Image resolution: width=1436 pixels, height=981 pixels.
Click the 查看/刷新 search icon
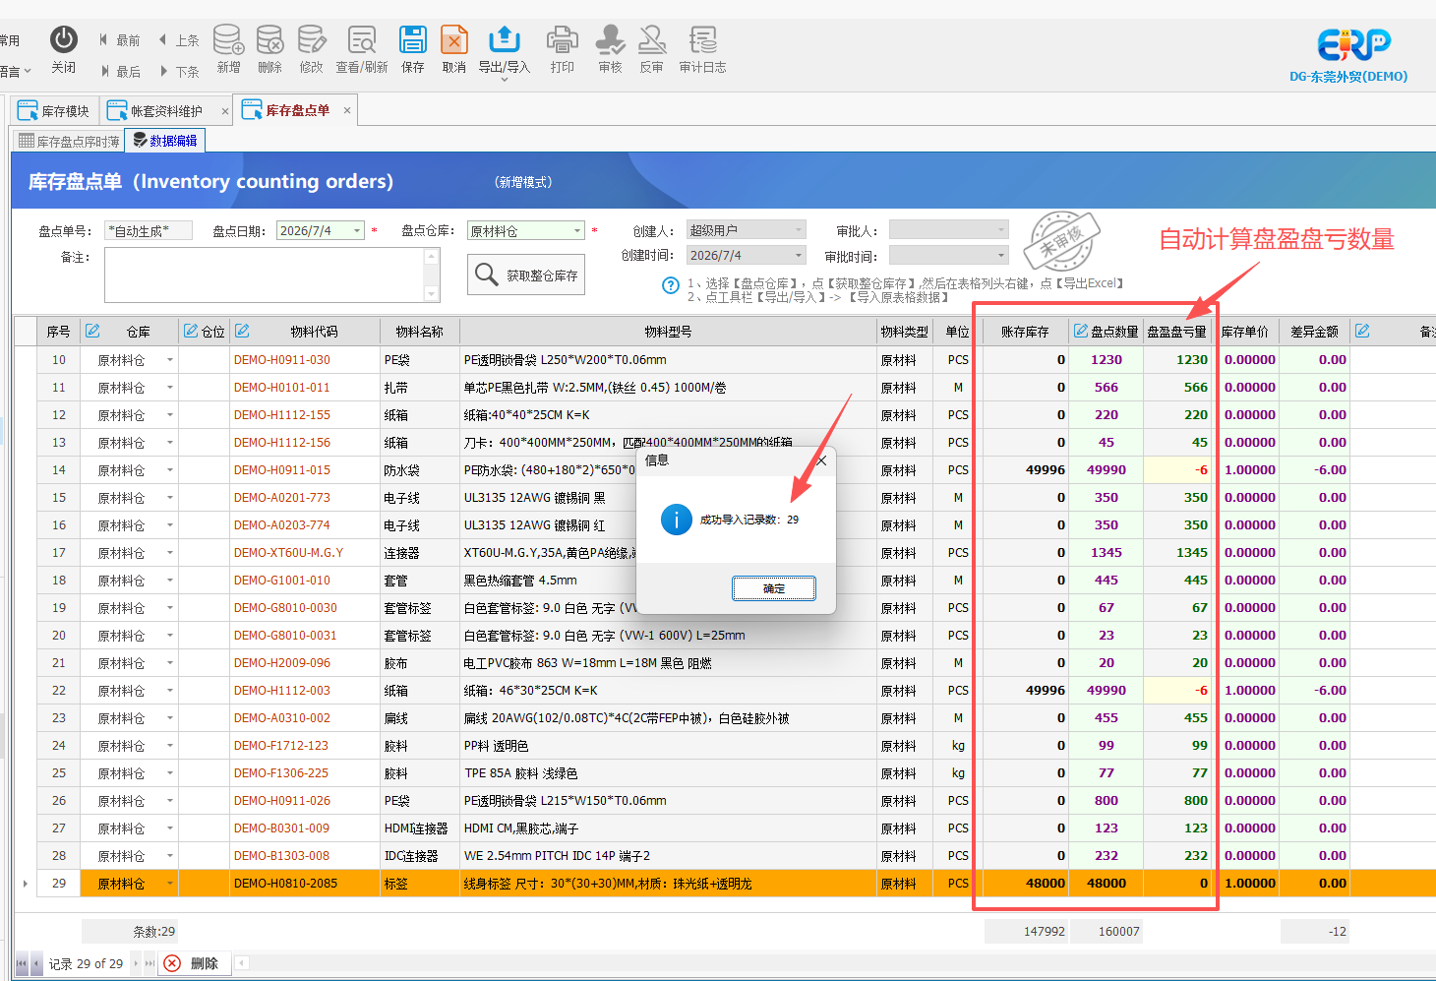pyautogui.click(x=362, y=39)
